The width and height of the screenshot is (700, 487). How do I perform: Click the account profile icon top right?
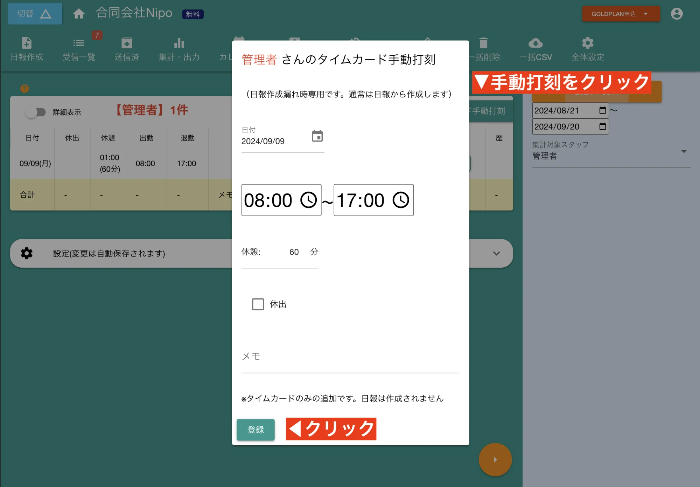tap(677, 13)
